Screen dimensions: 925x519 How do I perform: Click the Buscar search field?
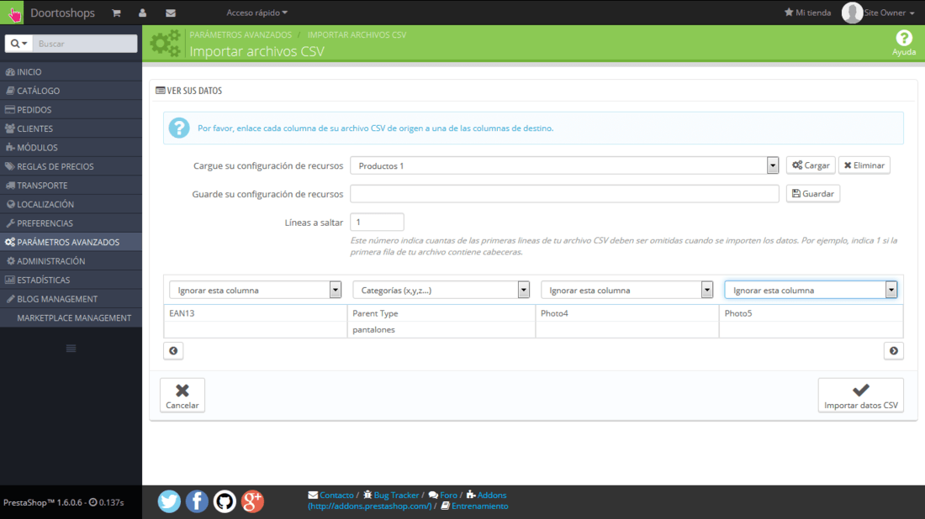coord(85,44)
